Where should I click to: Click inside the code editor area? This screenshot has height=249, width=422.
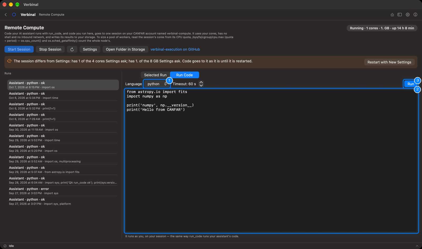271,161
